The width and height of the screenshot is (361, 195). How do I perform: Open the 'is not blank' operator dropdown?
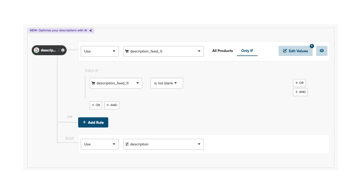click(x=167, y=83)
